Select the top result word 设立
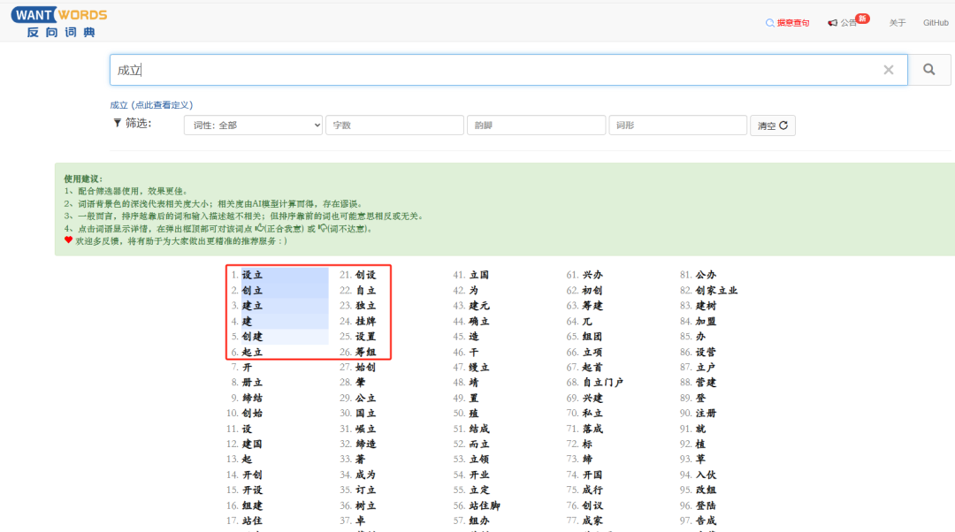 click(x=252, y=275)
